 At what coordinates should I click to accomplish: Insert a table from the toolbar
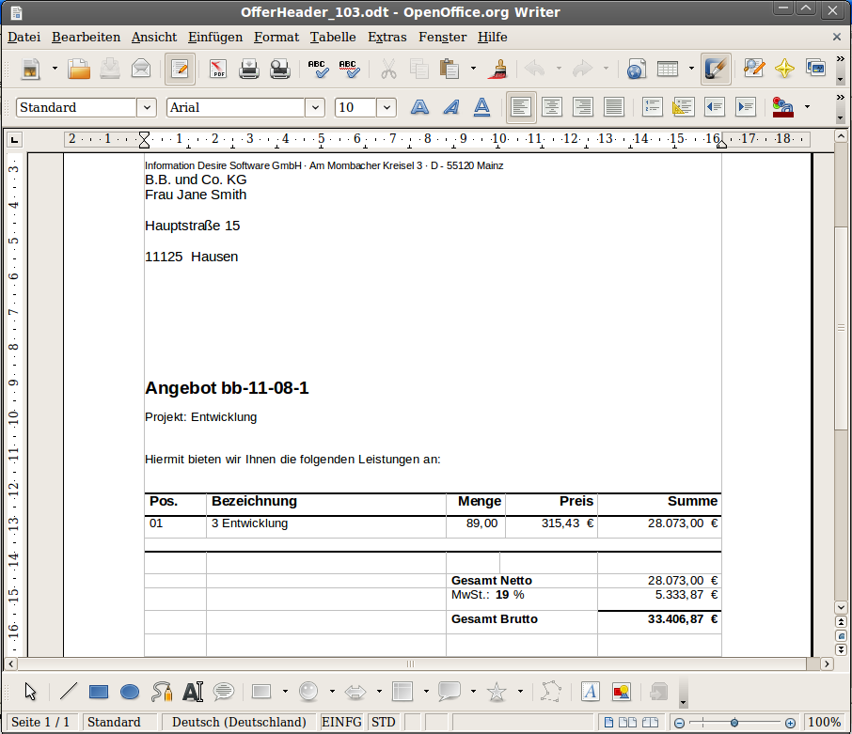[667, 69]
